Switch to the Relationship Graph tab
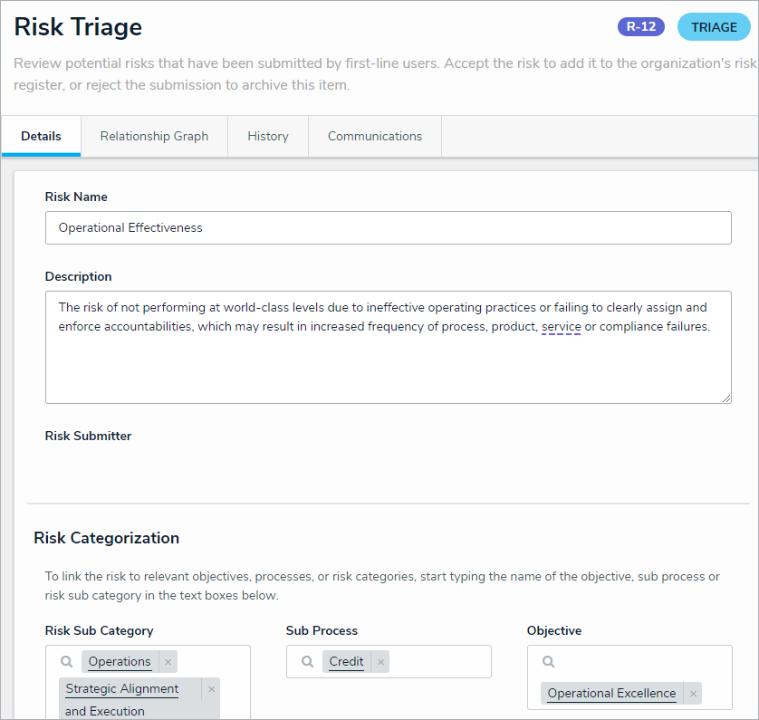 (154, 137)
